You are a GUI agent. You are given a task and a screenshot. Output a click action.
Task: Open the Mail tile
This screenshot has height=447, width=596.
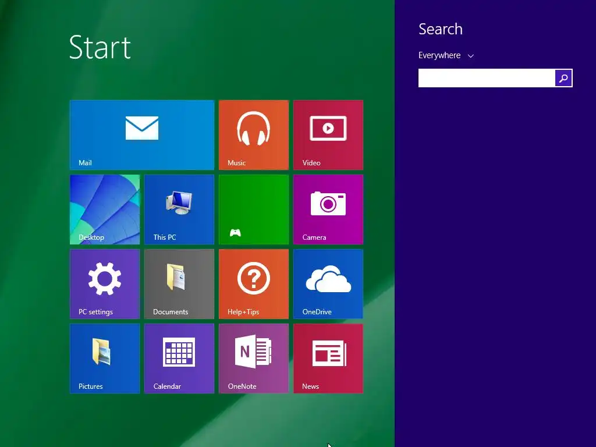point(142,135)
